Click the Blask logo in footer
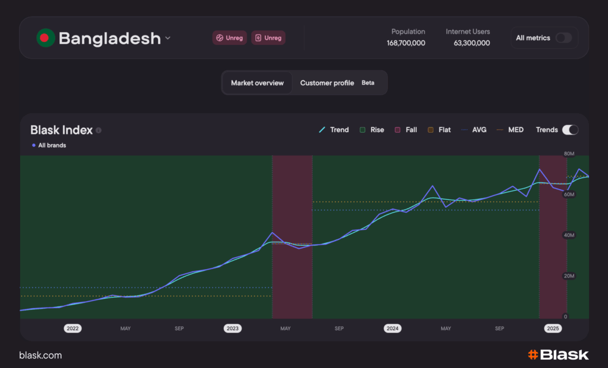Image resolution: width=608 pixels, height=368 pixels. point(558,355)
